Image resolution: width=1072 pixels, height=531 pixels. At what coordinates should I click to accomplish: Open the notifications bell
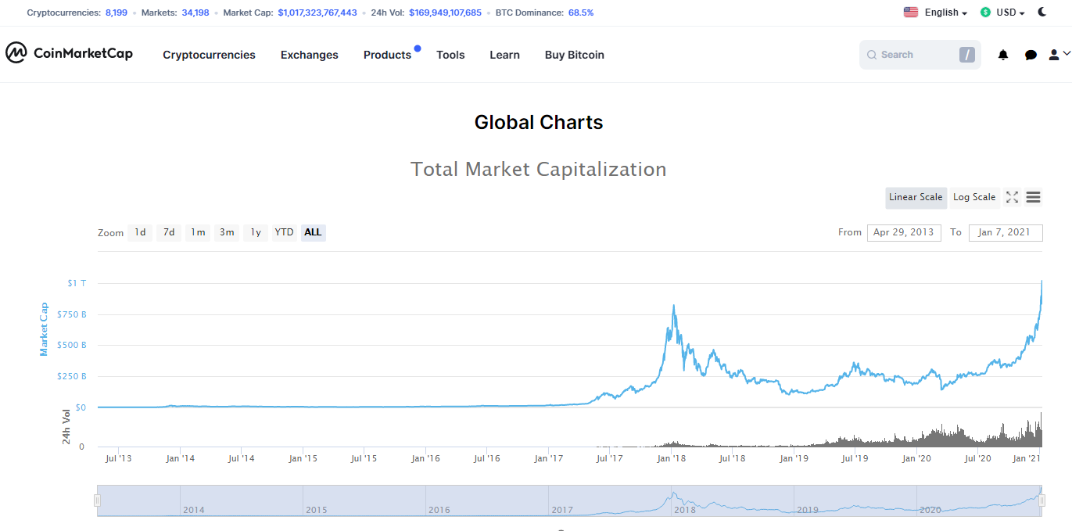click(x=1003, y=55)
